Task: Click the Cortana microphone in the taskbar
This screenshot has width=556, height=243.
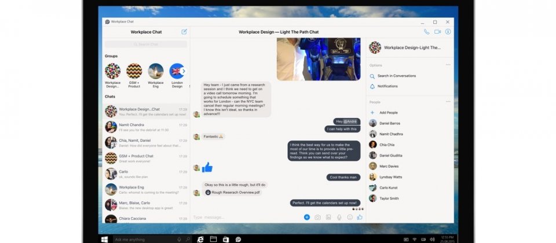Action: tap(180, 240)
